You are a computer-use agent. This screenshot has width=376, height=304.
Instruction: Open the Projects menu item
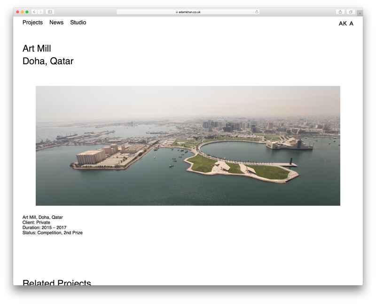32,23
